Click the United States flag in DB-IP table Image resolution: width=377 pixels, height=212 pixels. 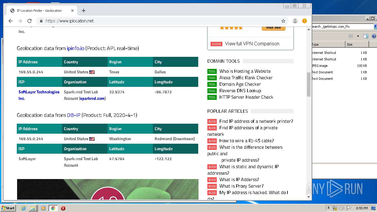tap(92, 139)
